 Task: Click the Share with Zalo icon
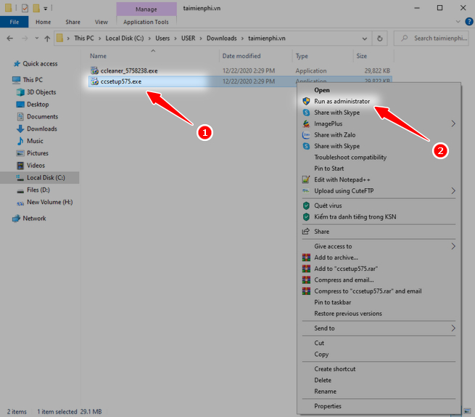[306, 135]
